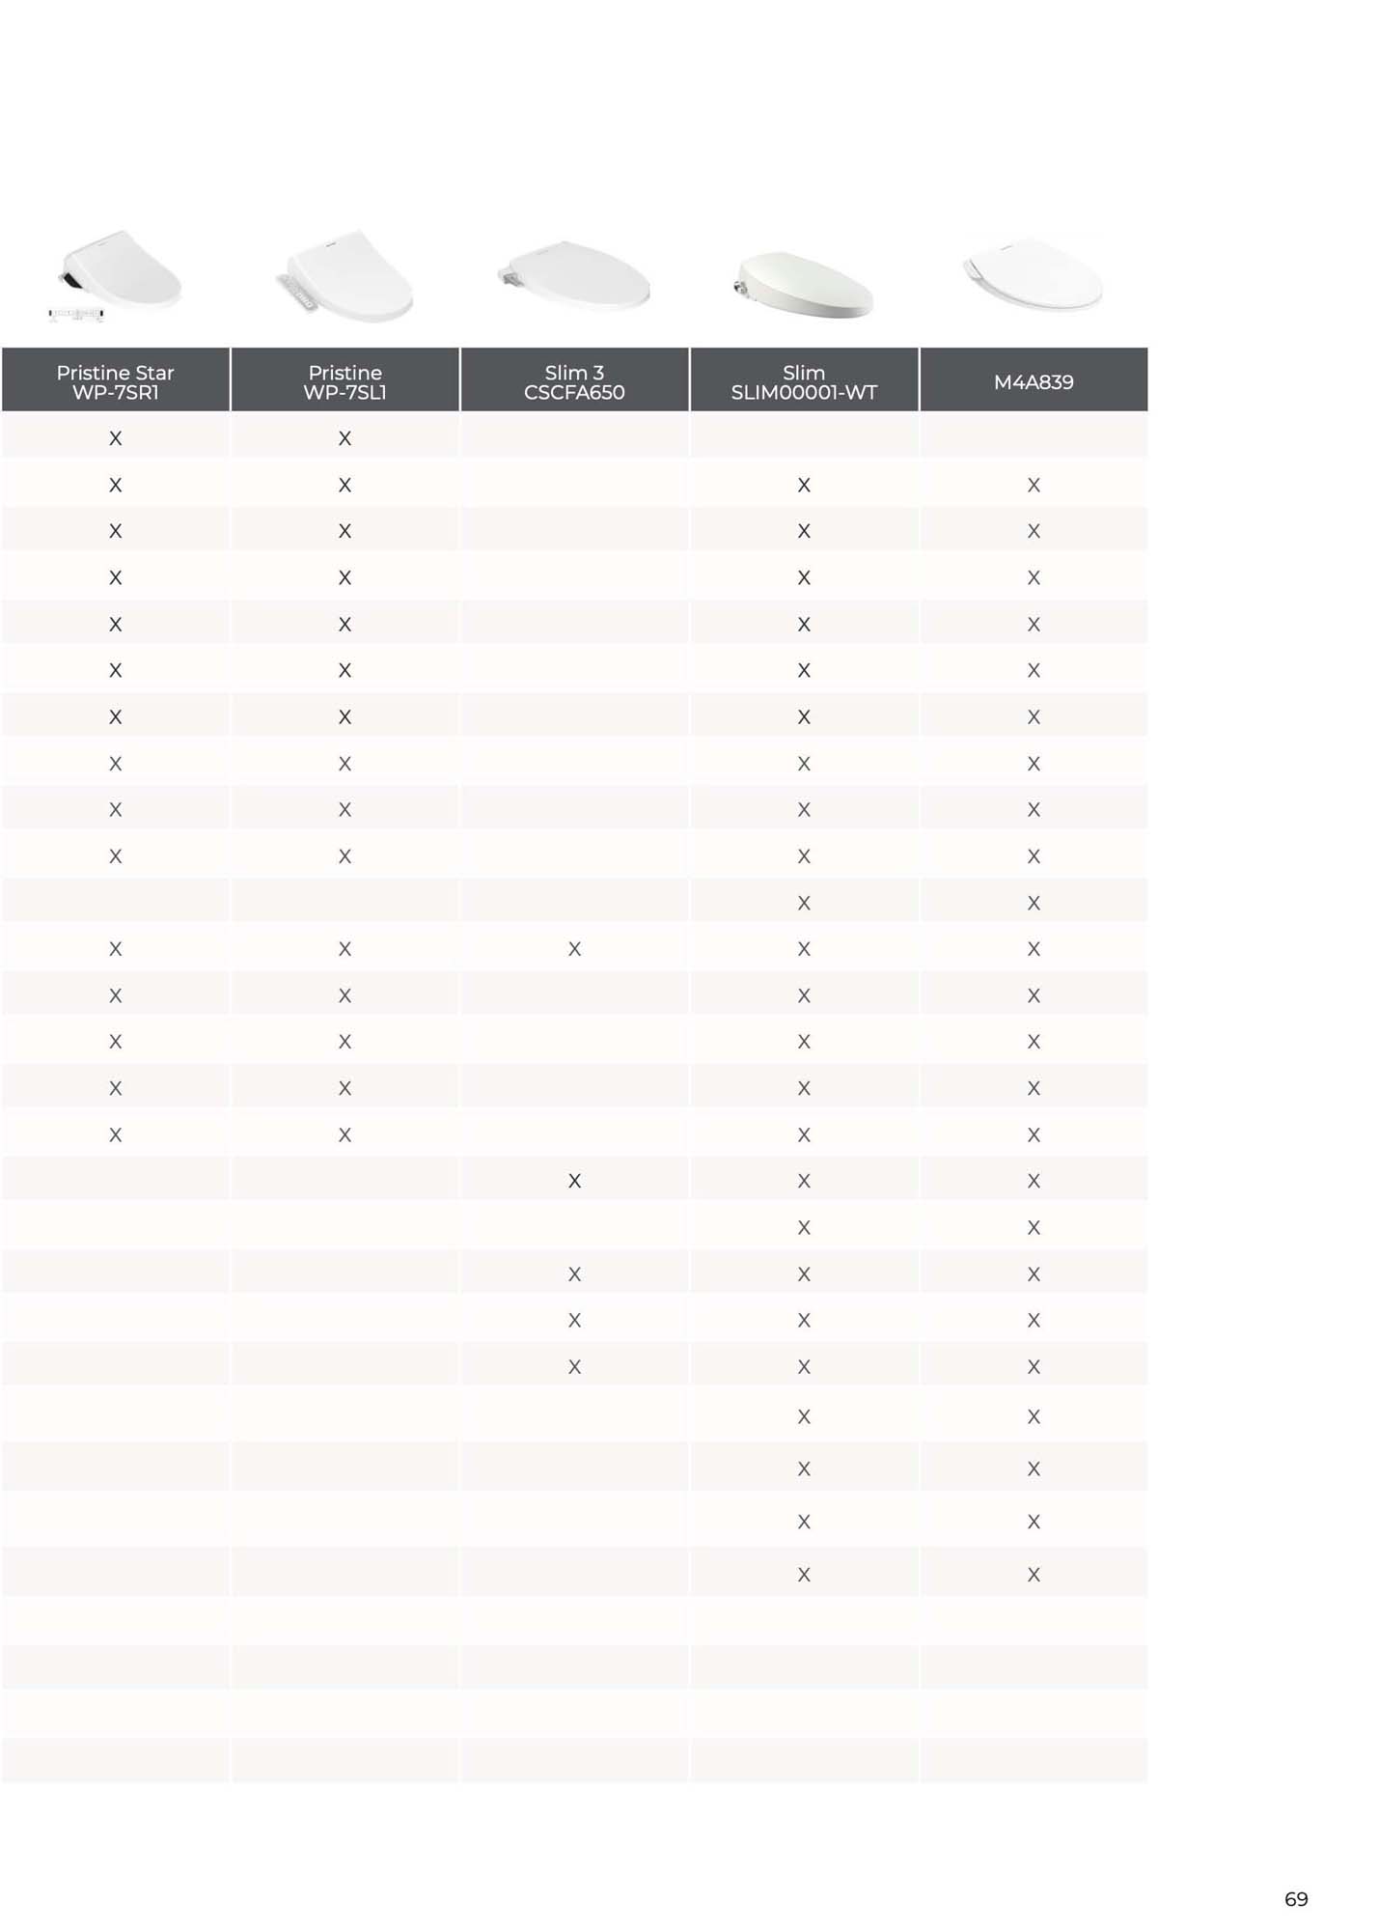Select the topmost X in Pristine WP-7SL1 column
Image resolution: width=1378 pixels, height=1931 pixels.
(344, 438)
